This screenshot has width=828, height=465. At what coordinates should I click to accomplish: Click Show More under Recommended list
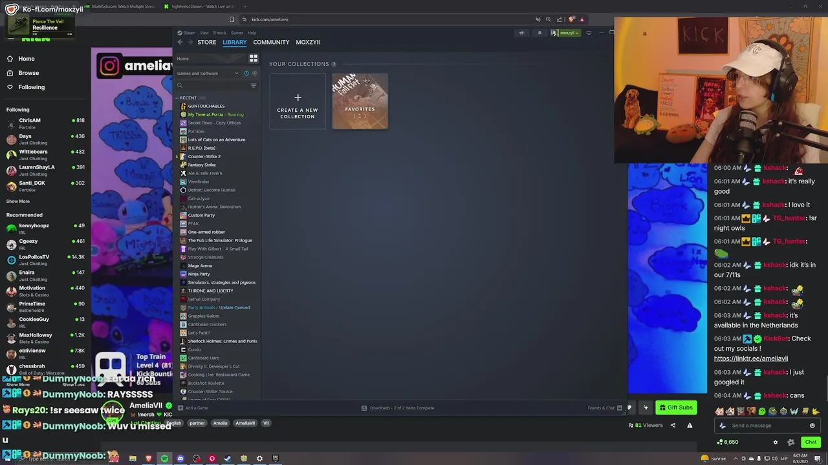[18, 384]
